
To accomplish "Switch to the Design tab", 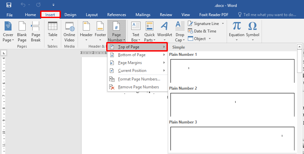I will 70,15.
